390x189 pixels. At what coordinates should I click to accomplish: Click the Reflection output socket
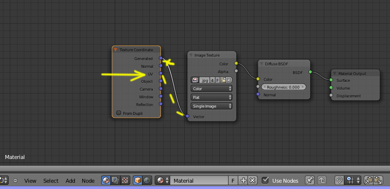coord(160,104)
